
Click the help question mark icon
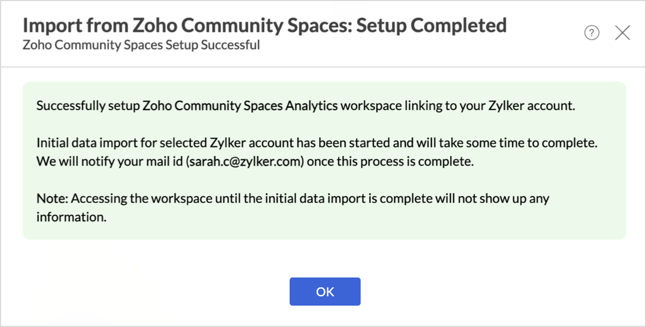(x=591, y=33)
